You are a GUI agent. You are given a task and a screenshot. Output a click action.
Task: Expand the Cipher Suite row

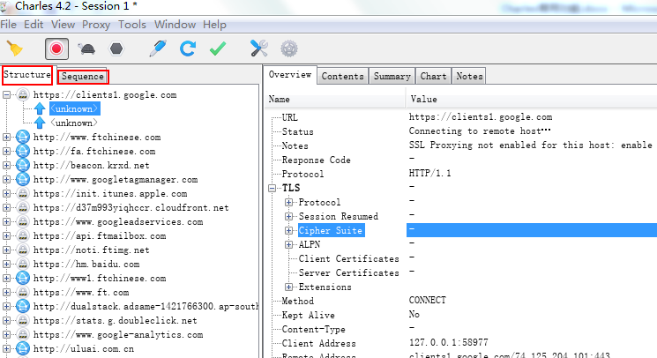288,230
